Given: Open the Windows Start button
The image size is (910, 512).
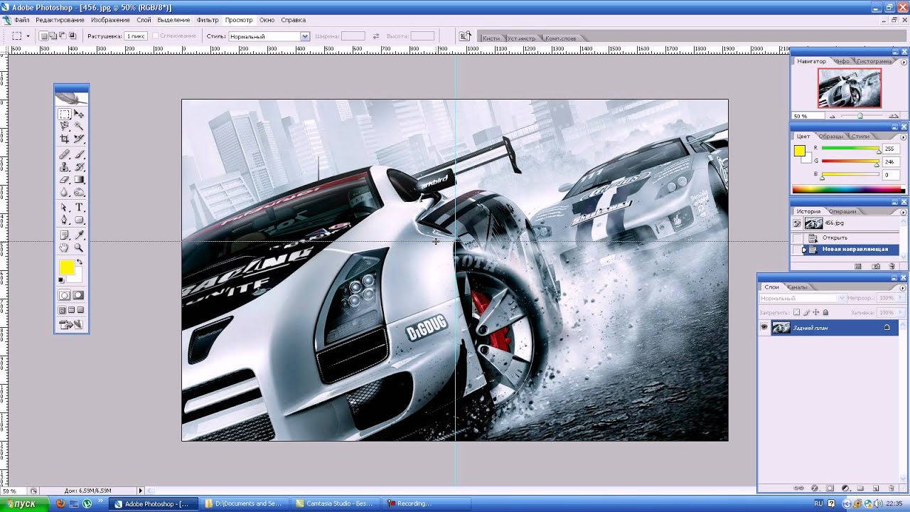Looking at the screenshot, I should point(24,503).
